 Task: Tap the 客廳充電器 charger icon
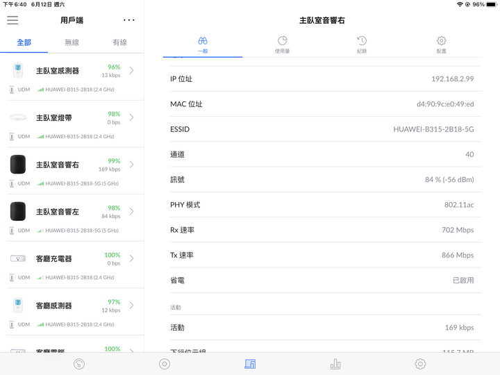click(x=18, y=258)
